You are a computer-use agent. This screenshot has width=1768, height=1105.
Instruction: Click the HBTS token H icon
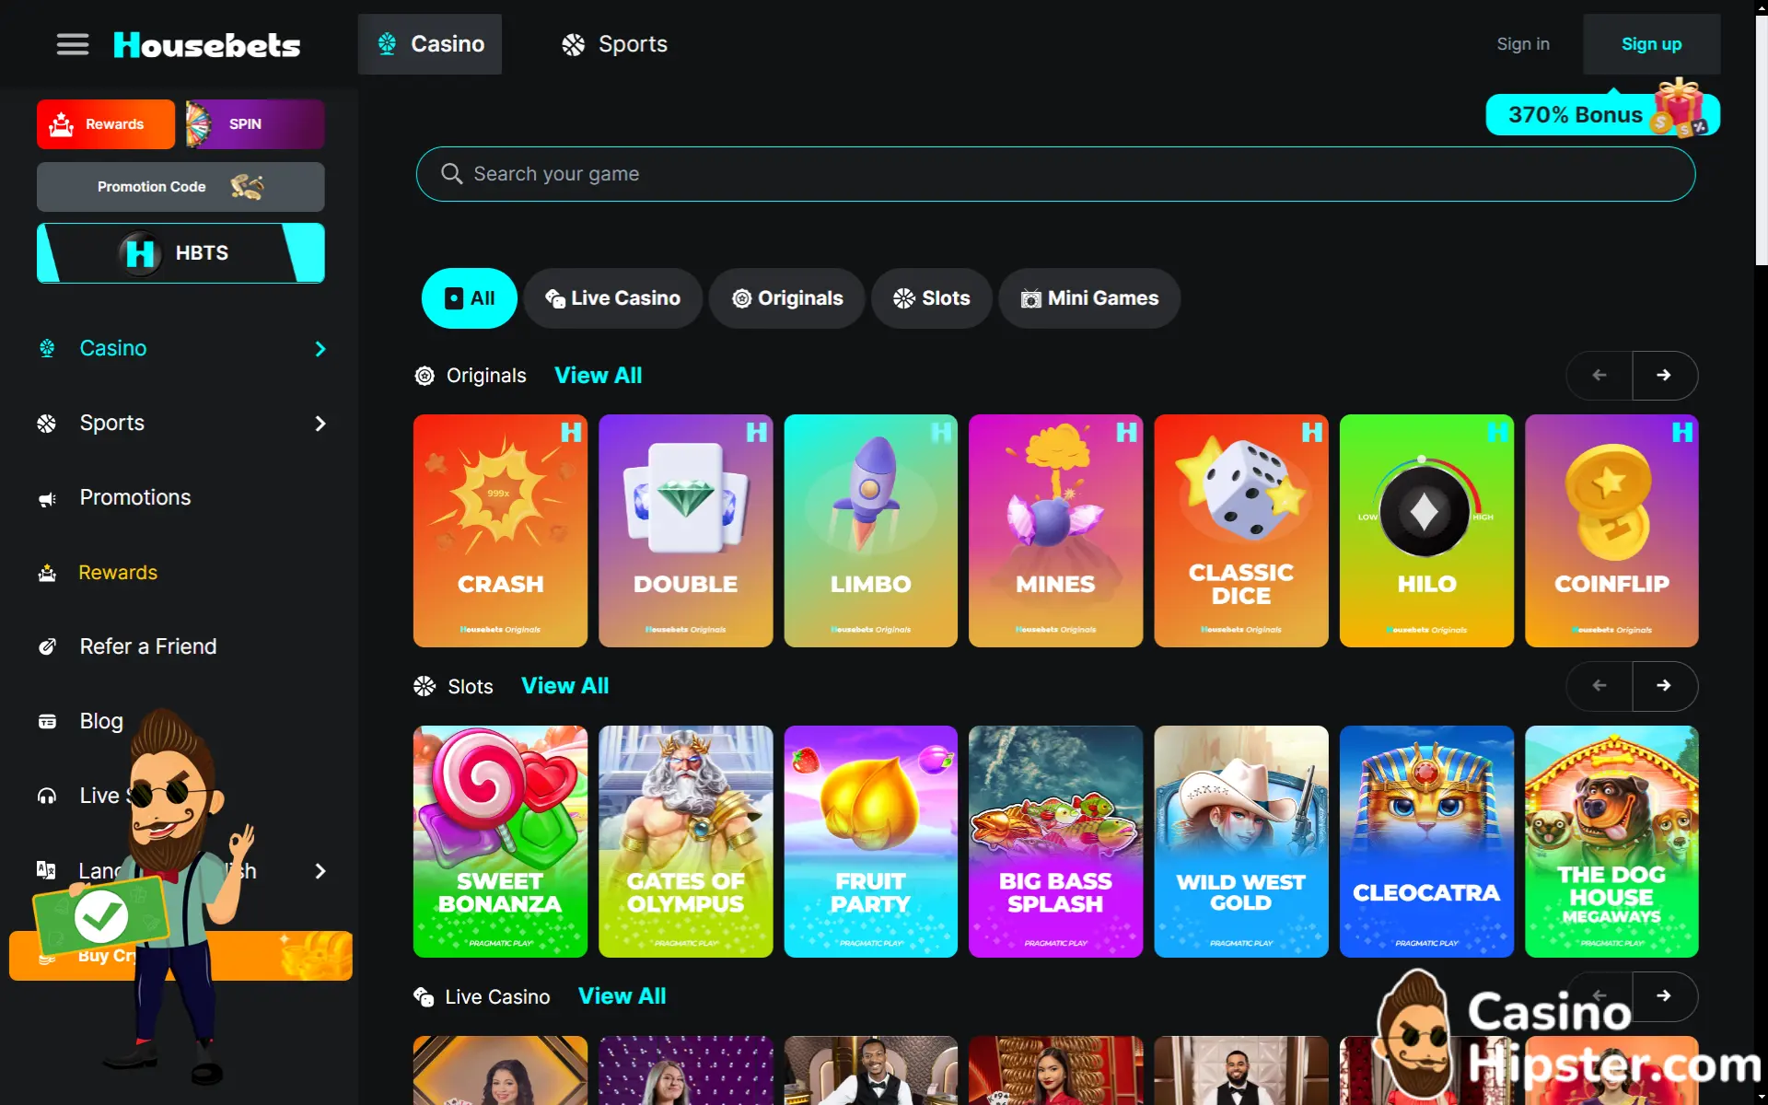(140, 253)
